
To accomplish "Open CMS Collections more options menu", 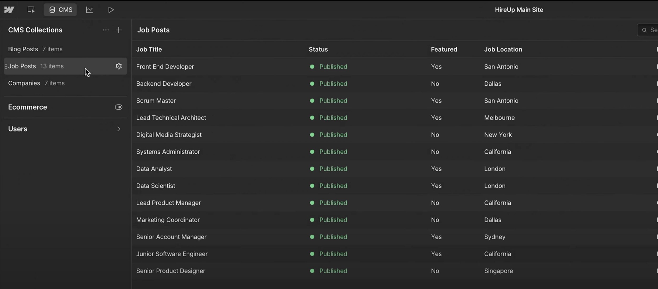I will (x=106, y=30).
